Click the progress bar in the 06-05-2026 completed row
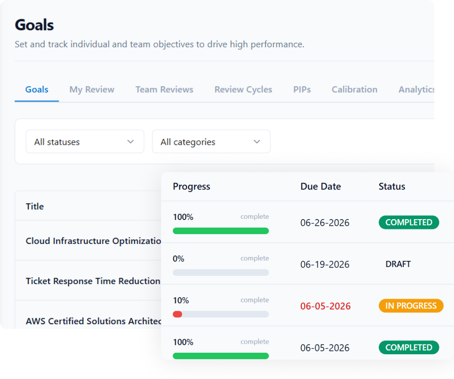Viewport: 454px width, 379px height. pos(221,356)
